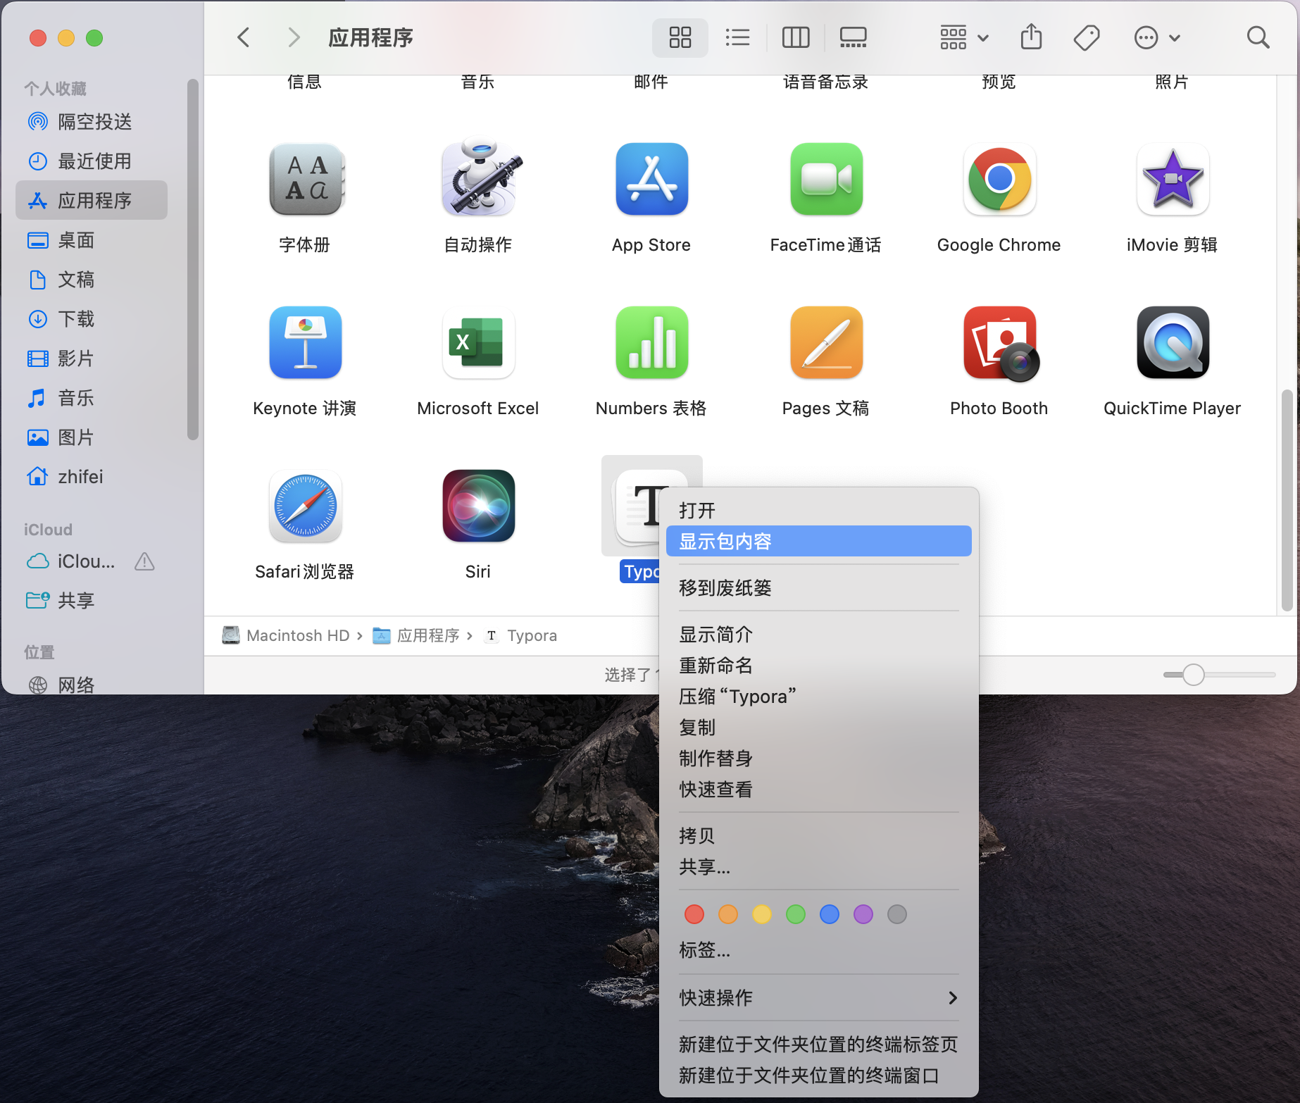Select the App Store icon
Viewport: 1300px width, 1103px height.
[x=652, y=179]
